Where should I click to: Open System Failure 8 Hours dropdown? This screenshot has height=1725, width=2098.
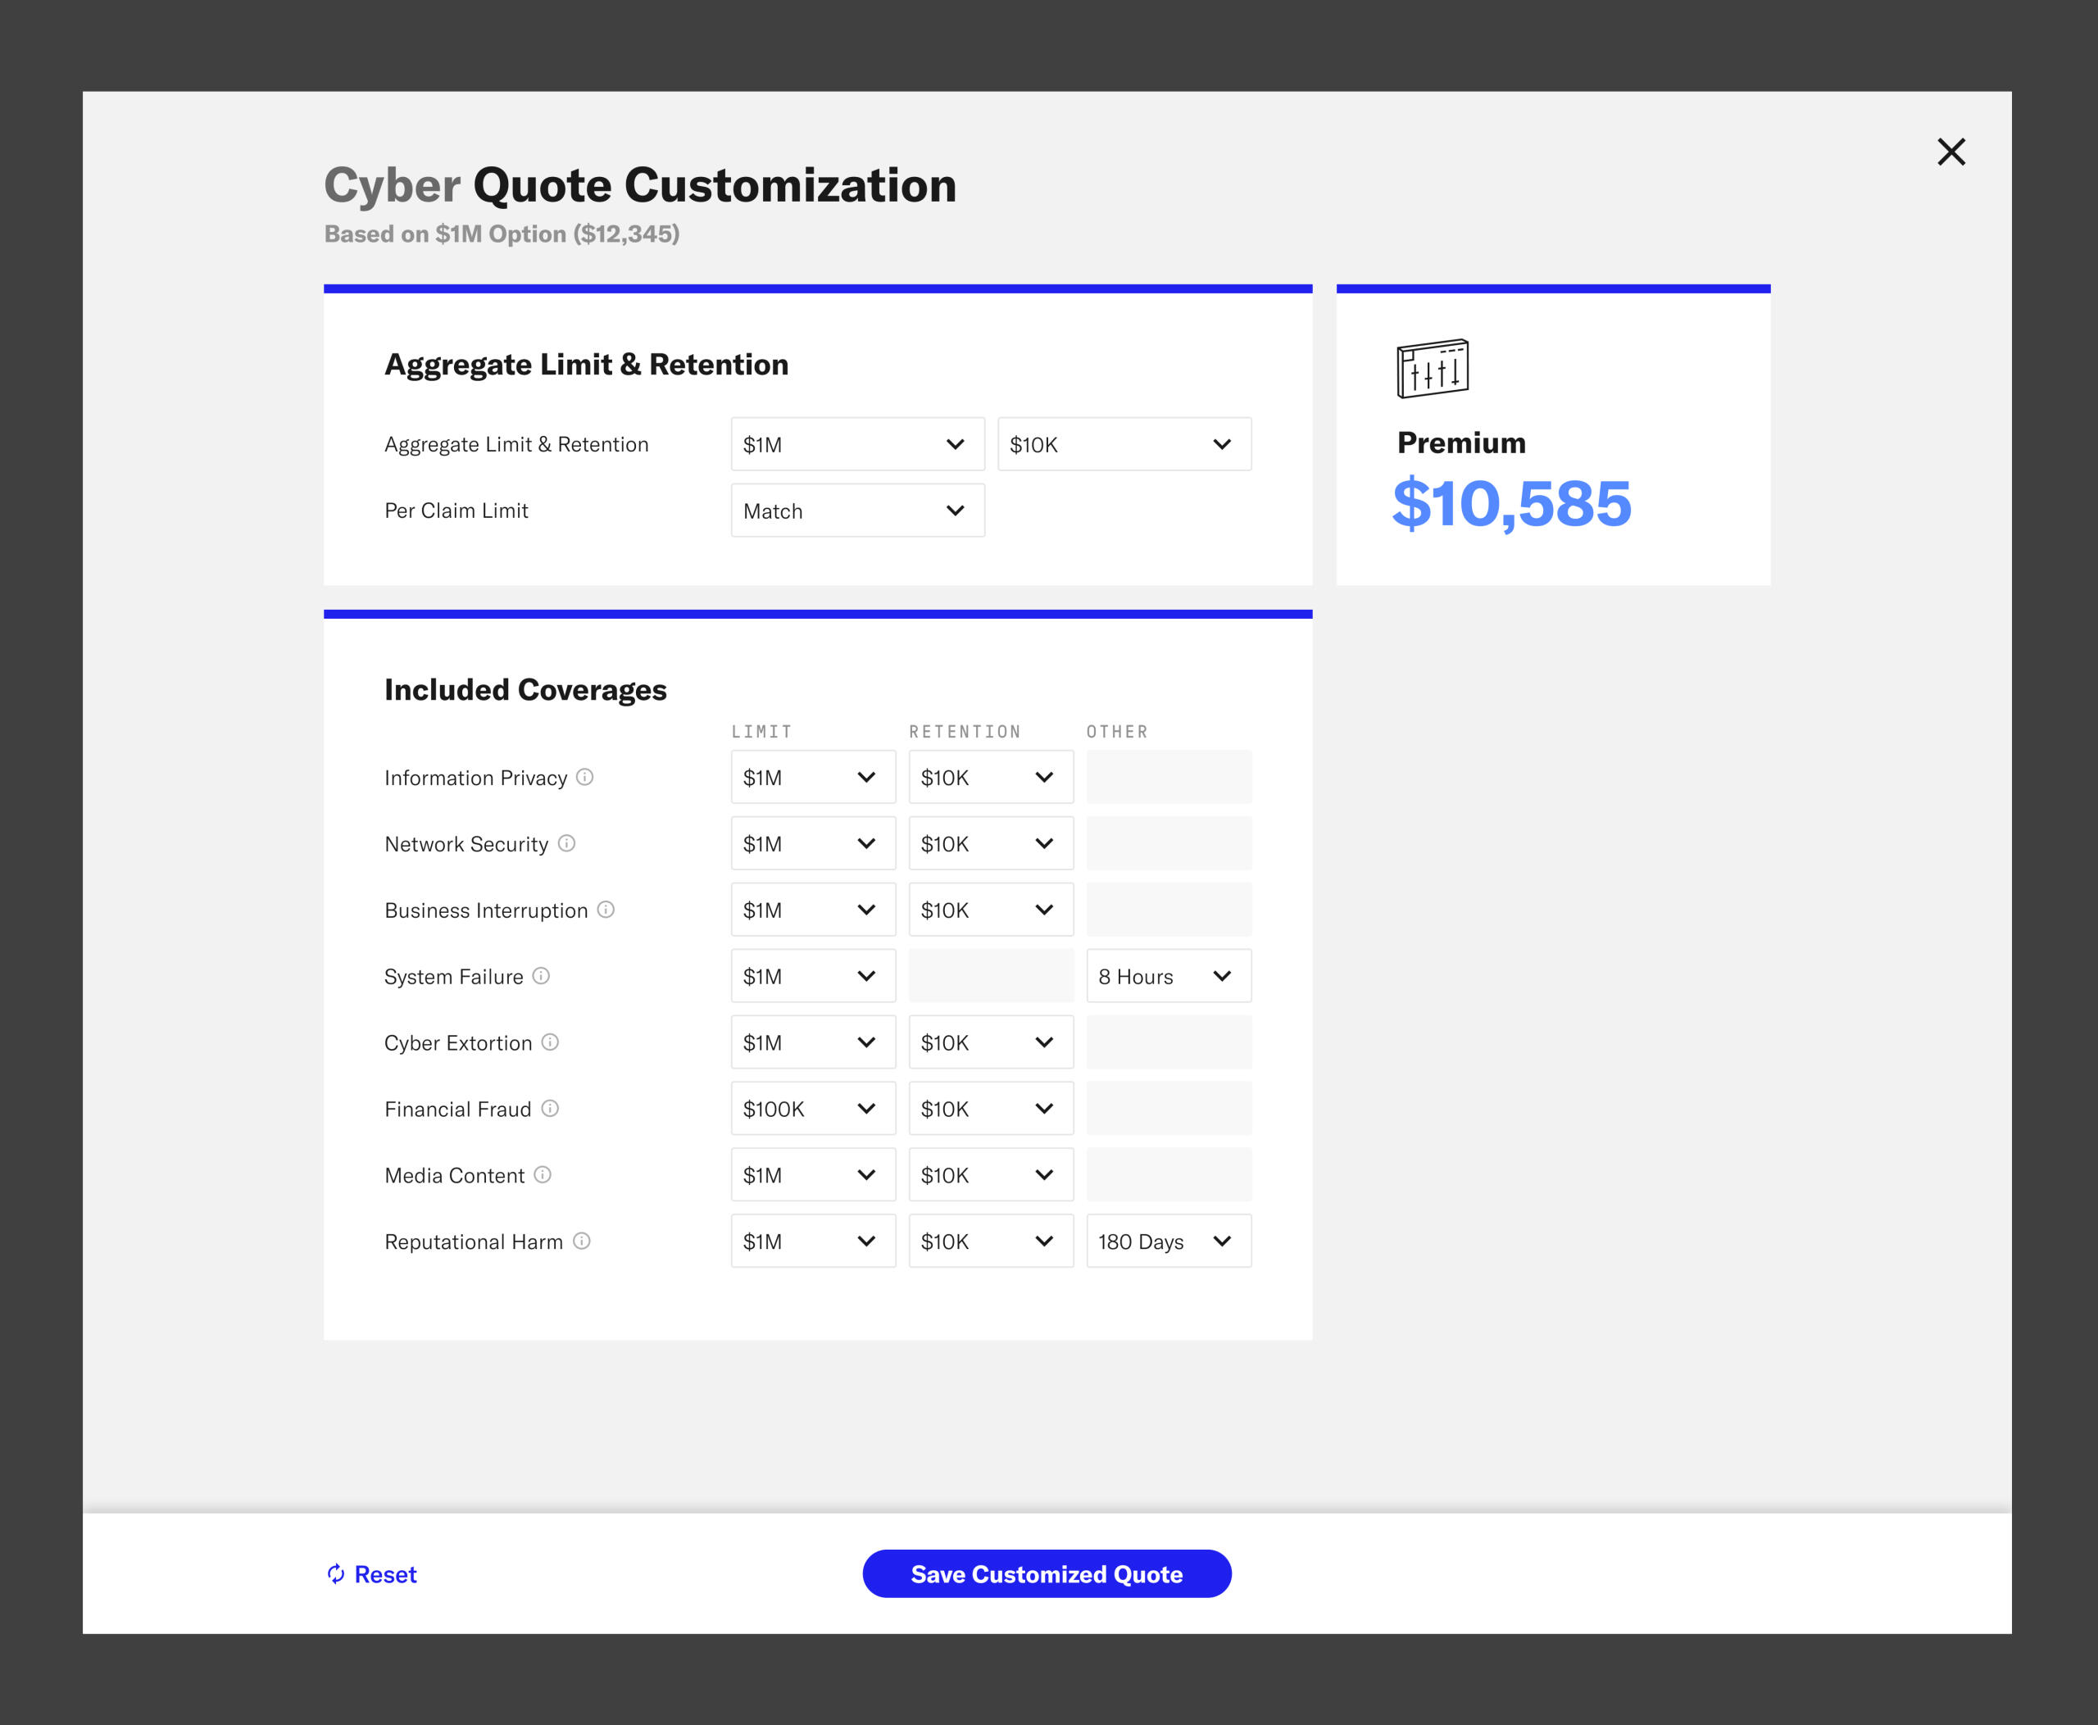tap(1168, 976)
